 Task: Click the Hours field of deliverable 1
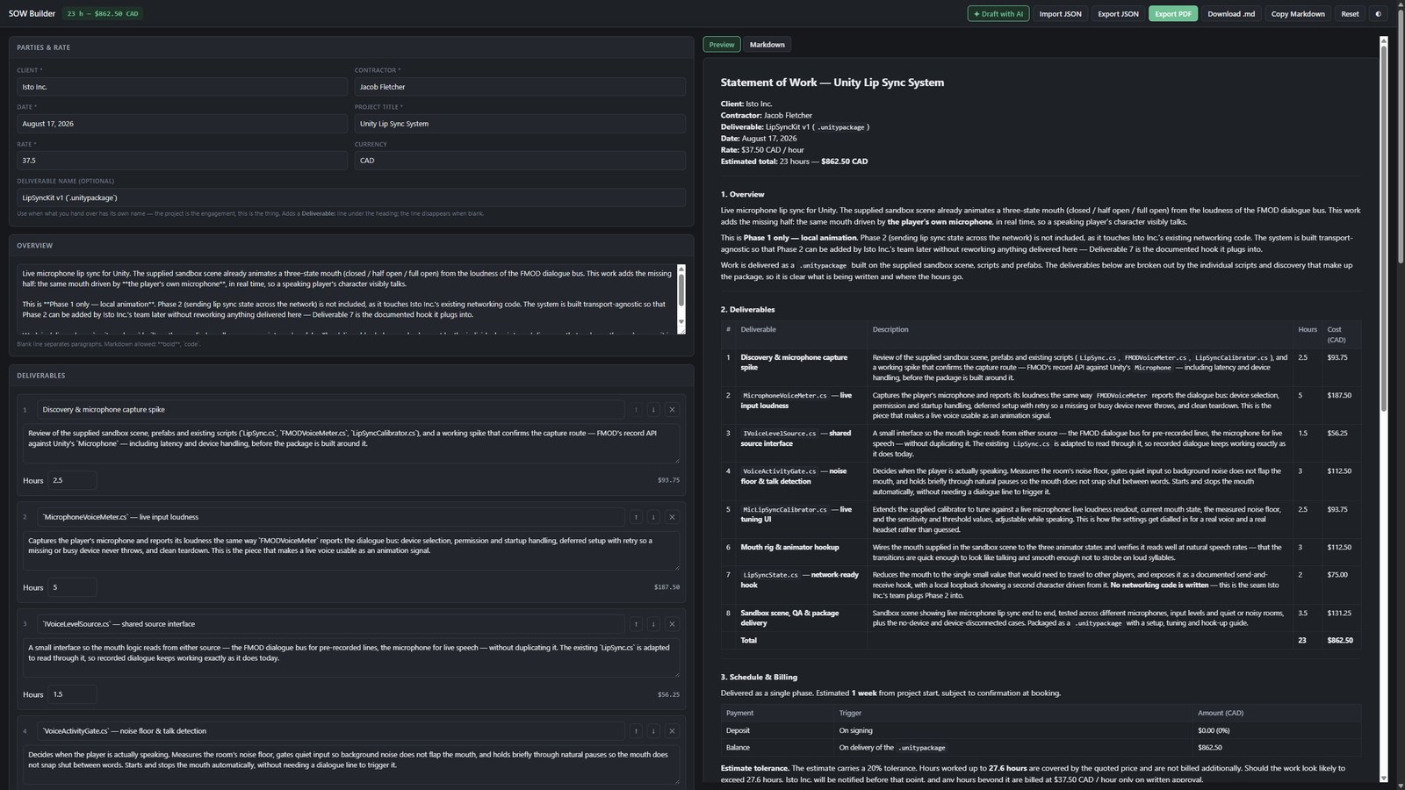[72, 480]
